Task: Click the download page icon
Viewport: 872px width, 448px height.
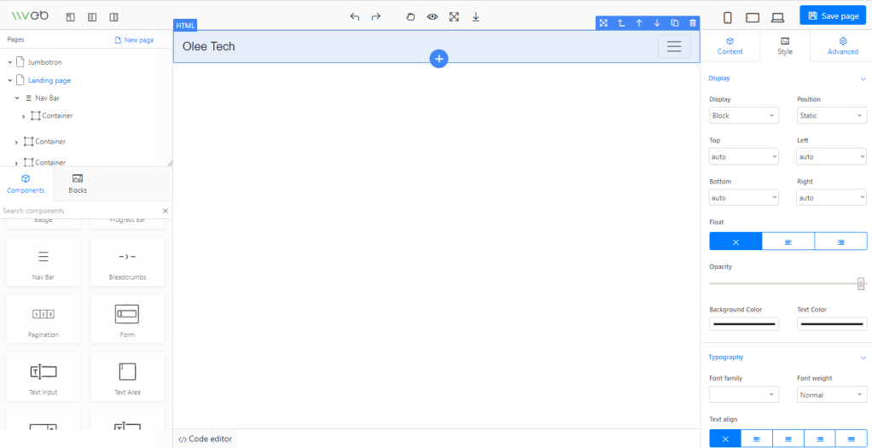Action: tap(475, 17)
